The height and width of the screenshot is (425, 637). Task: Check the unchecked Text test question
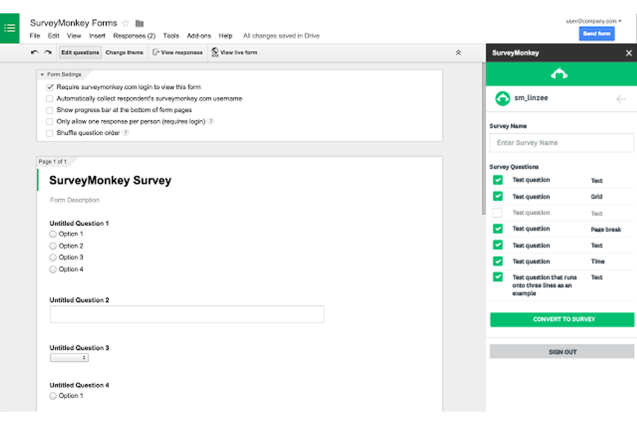click(x=498, y=212)
